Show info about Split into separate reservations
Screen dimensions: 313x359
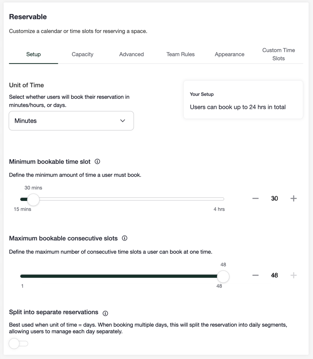tap(106, 313)
